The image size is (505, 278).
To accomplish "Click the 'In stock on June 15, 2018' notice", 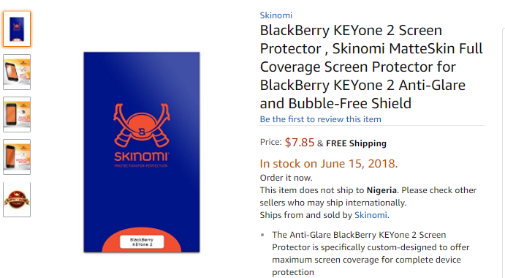I will click(x=329, y=164).
